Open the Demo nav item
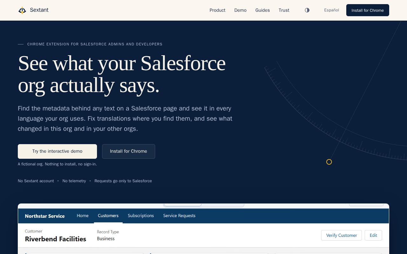The width and height of the screenshot is (407, 254). [x=240, y=10]
